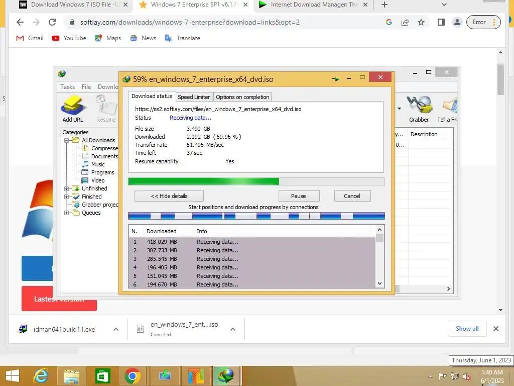Screen dimensions: 514x386
Task: Open Gmail bookmark
Action: point(30,38)
